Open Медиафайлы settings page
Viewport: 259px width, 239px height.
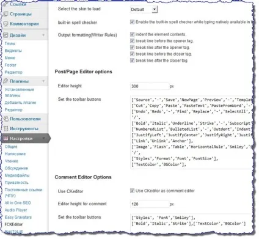(x=17, y=175)
